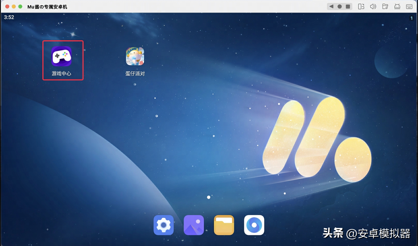Click the 3:52 clock in status bar
Screen dimensions: 418x246
click(9, 17)
